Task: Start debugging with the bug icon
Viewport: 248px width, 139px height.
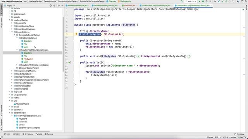Action: pos(203,1)
